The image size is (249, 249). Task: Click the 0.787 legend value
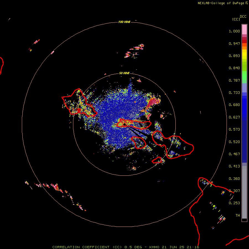coord(234,80)
